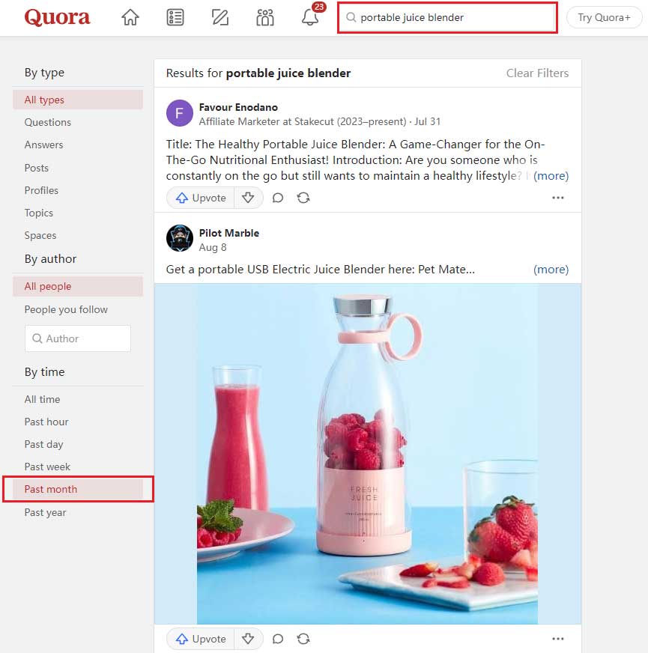Open the Quora home icon
648x653 pixels.
130,17
